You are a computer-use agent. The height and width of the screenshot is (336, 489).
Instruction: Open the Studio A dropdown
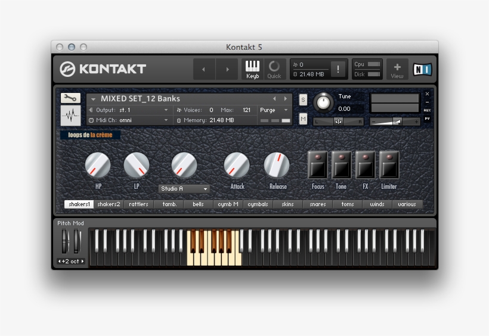(x=184, y=189)
